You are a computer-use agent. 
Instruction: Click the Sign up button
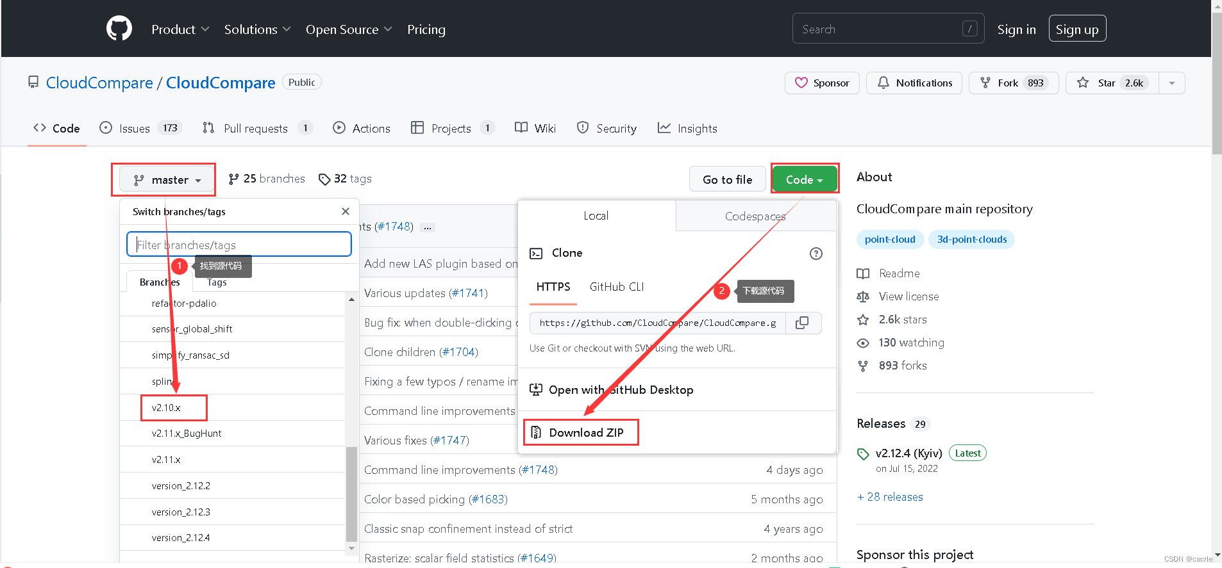[1077, 29]
